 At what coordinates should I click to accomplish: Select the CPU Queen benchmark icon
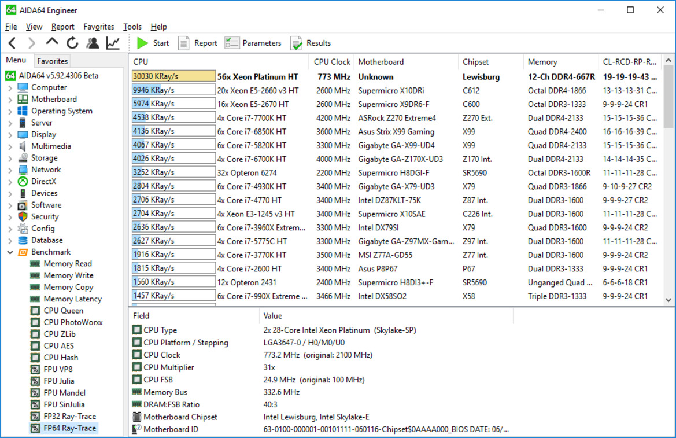tap(35, 311)
